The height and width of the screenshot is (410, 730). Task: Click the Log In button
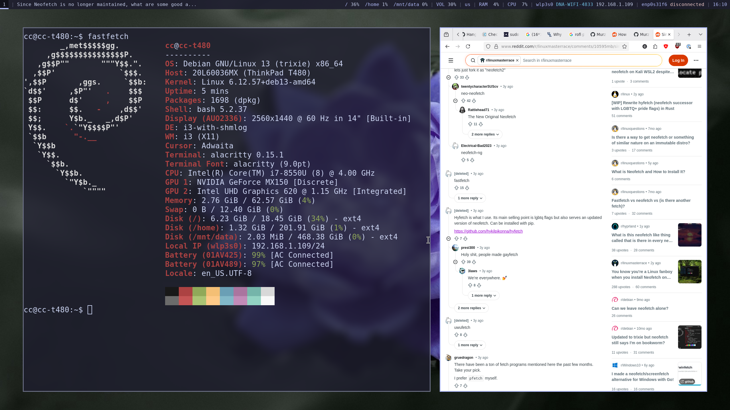[678, 60]
